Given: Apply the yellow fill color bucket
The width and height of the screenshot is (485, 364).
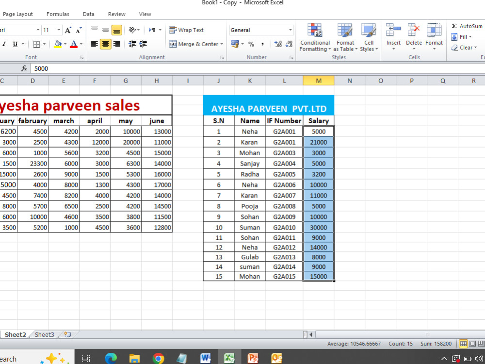Looking at the screenshot, I should coord(58,44).
